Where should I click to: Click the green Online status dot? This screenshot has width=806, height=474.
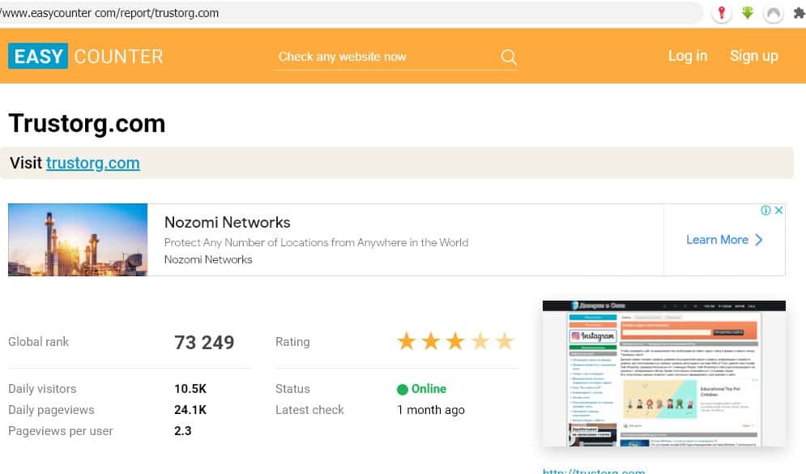click(x=403, y=390)
